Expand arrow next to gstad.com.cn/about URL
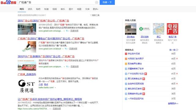This screenshot has width=196, height=110. click(x=63, y=49)
